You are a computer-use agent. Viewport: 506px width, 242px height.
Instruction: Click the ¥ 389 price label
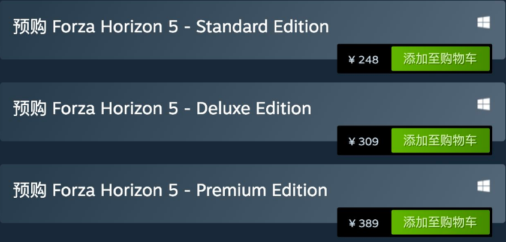point(363,223)
